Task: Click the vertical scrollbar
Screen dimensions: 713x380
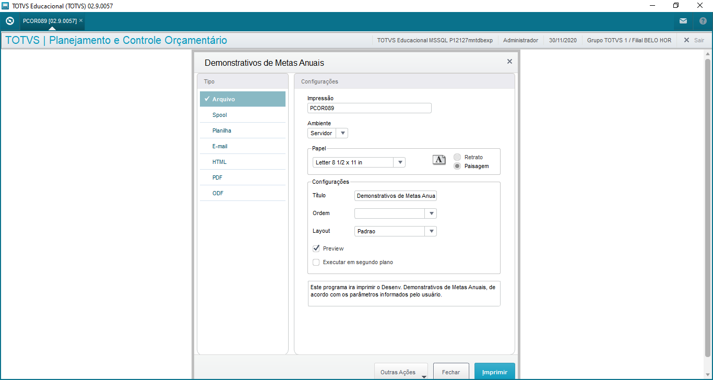Action: (708, 209)
